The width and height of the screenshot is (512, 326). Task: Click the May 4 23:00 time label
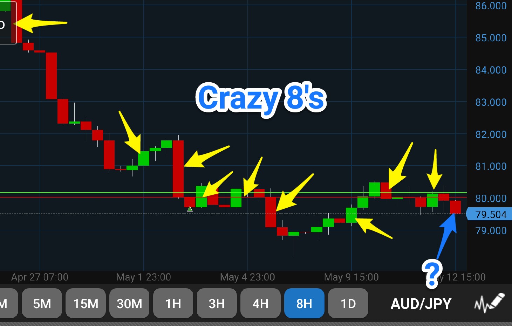click(x=247, y=277)
